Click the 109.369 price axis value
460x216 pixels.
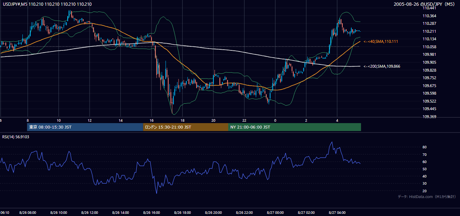pos(429,117)
